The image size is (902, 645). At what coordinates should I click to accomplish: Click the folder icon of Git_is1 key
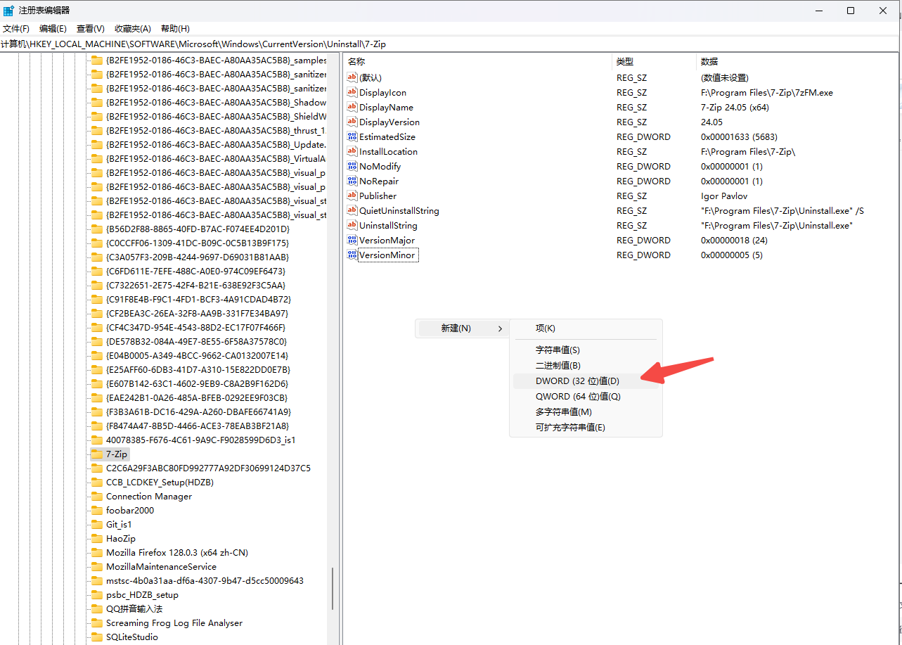[97, 525]
